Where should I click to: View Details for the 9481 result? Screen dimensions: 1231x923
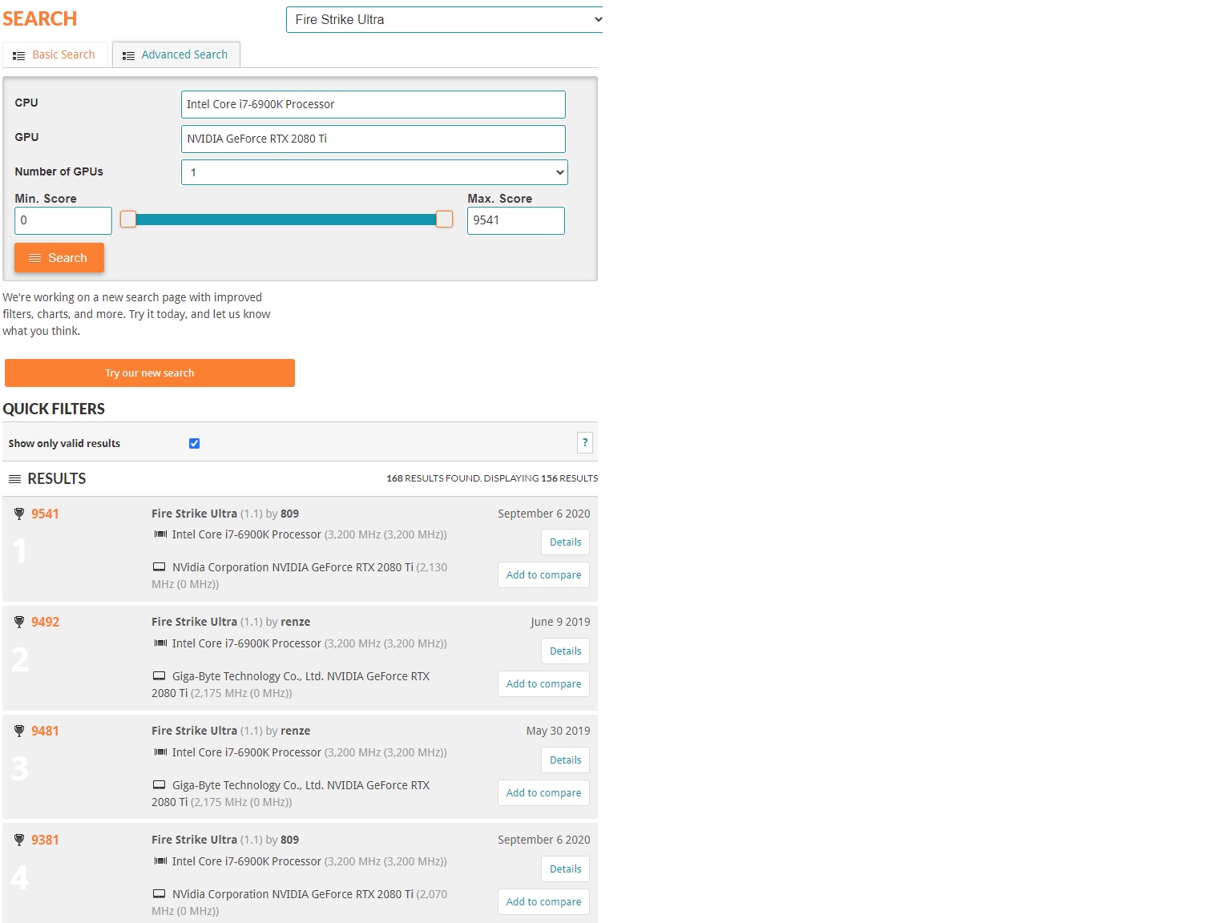[565, 760]
